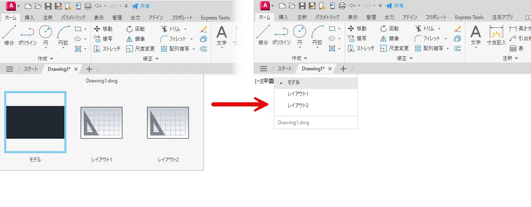Expand 修正 panel in right window

point(405,58)
